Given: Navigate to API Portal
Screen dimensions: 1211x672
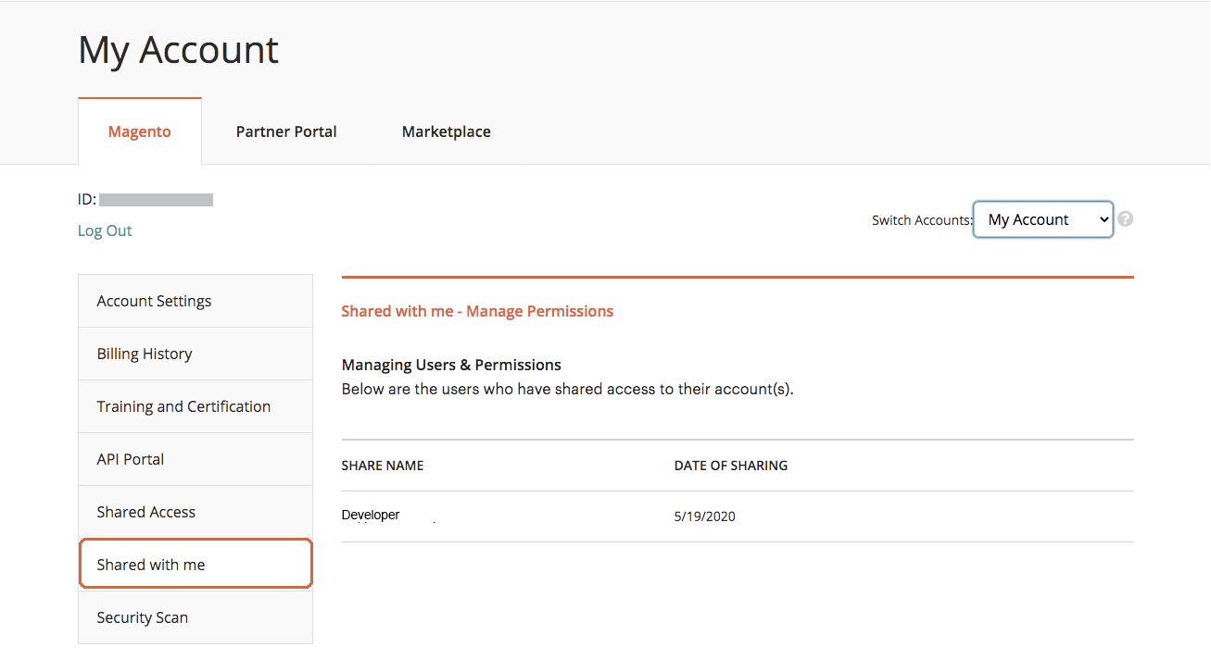Looking at the screenshot, I should 131,459.
